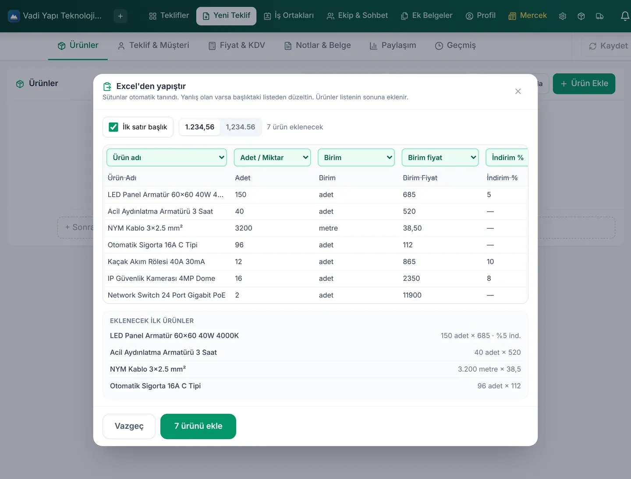Screen dimensions: 631x479
Task: Open the Paylaşım sub-tab
Action: coord(393,45)
